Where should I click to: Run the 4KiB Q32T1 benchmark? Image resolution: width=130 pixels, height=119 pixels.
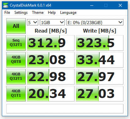tap(16, 77)
